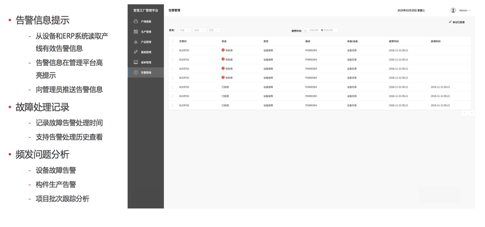Click the chart icon beside 成本管理
This screenshot has width=485, height=227.
click(x=136, y=62)
